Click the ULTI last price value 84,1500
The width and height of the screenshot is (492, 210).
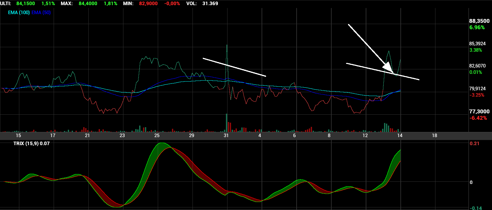26,3
